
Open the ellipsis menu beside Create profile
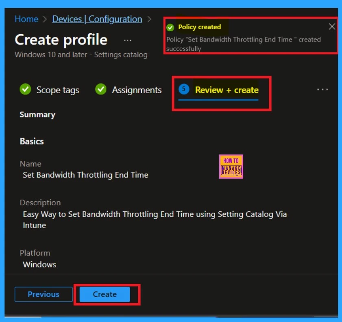[x=128, y=40]
